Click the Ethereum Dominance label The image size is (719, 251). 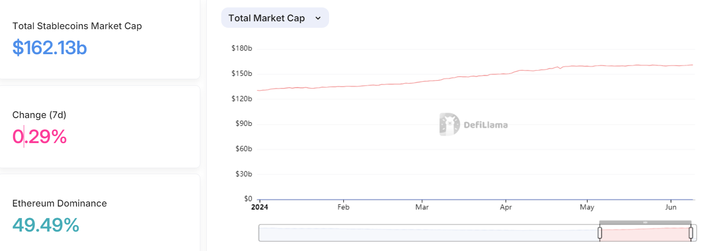point(59,203)
